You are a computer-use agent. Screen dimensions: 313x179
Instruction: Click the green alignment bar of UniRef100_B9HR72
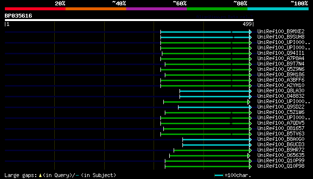212,151
